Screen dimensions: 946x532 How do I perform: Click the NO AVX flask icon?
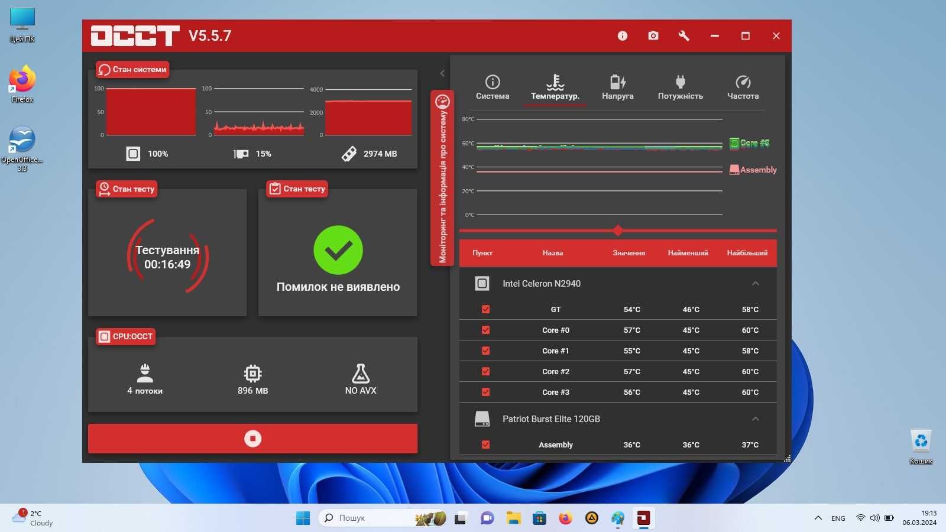361,373
